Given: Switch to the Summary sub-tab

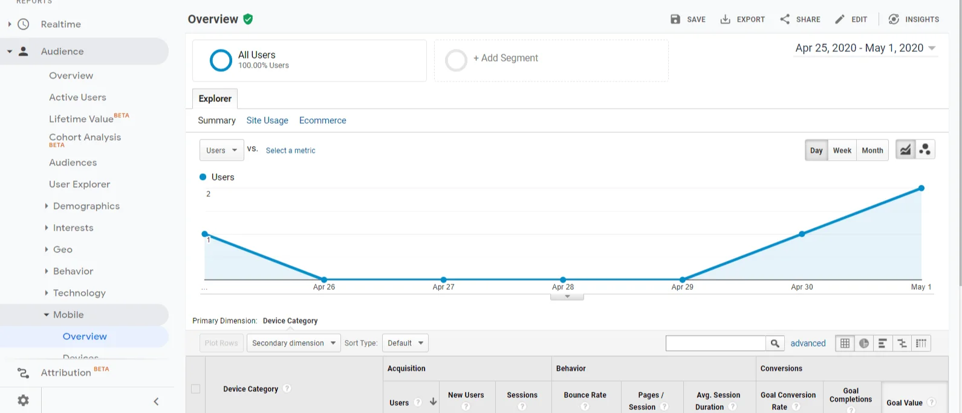Looking at the screenshot, I should 216,120.
